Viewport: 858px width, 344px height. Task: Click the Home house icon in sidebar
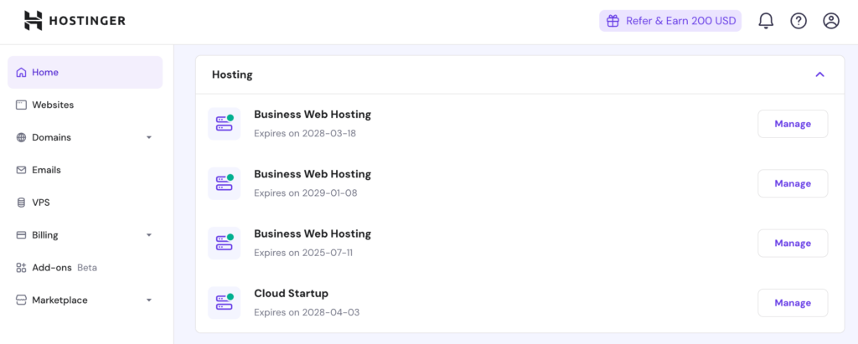21,72
